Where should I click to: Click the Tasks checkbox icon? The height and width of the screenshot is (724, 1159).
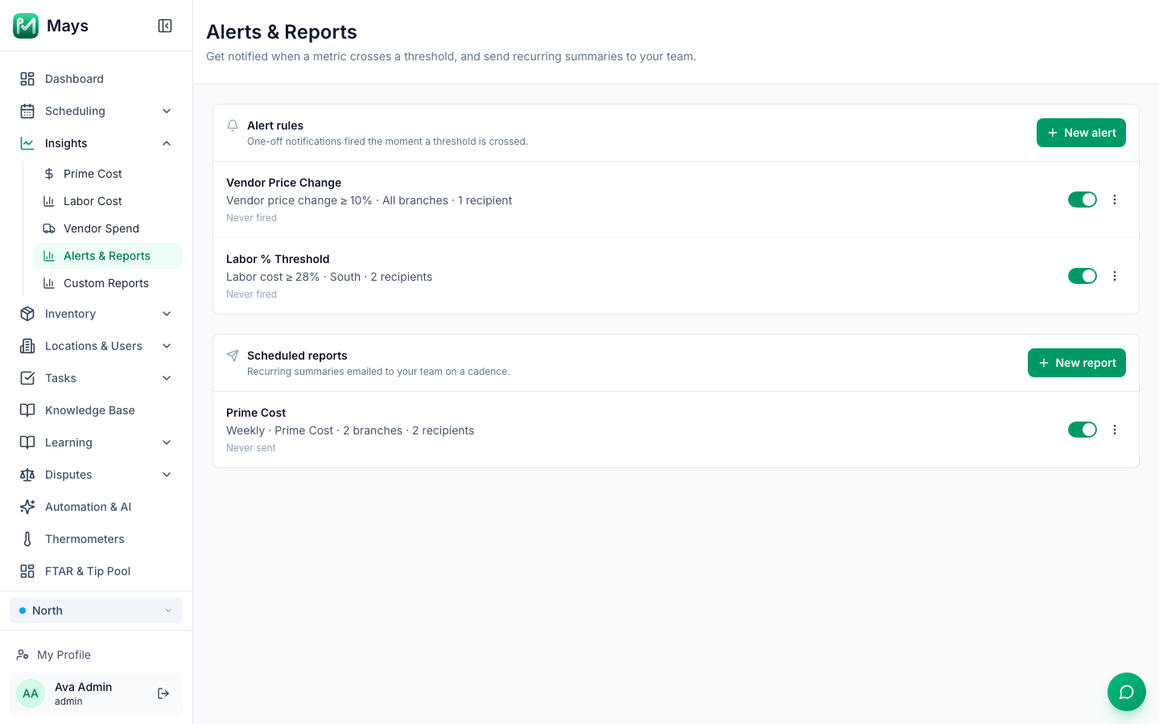pos(27,378)
